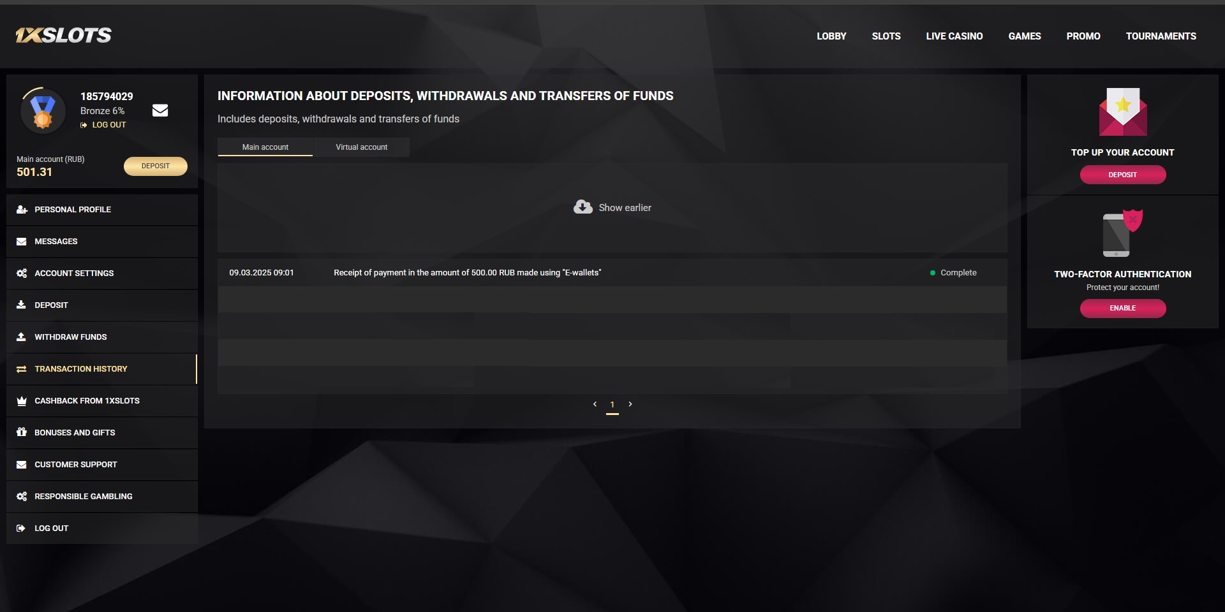The image size is (1225, 612).
Task: Click the Top Up Your Account heading
Action: point(1123,152)
